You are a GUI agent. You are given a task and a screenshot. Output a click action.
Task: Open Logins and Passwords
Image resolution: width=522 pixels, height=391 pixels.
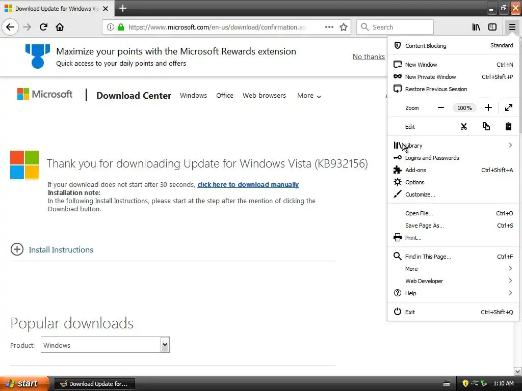coord(453,158)
